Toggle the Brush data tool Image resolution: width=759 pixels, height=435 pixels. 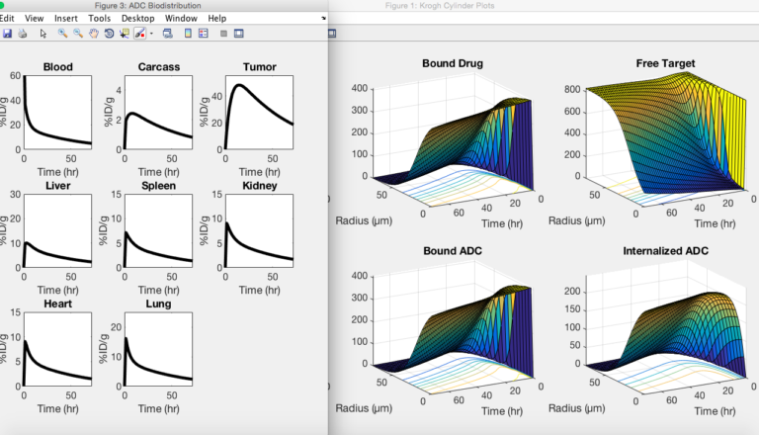tap(139, 34)
